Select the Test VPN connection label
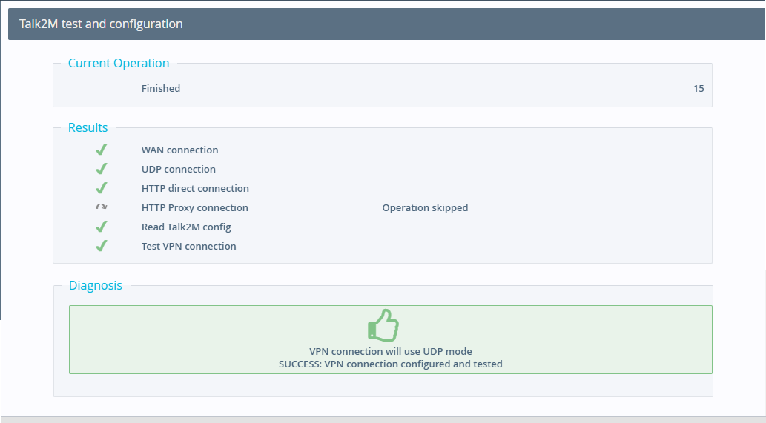The image size is (766, 423). pos(188,247)
